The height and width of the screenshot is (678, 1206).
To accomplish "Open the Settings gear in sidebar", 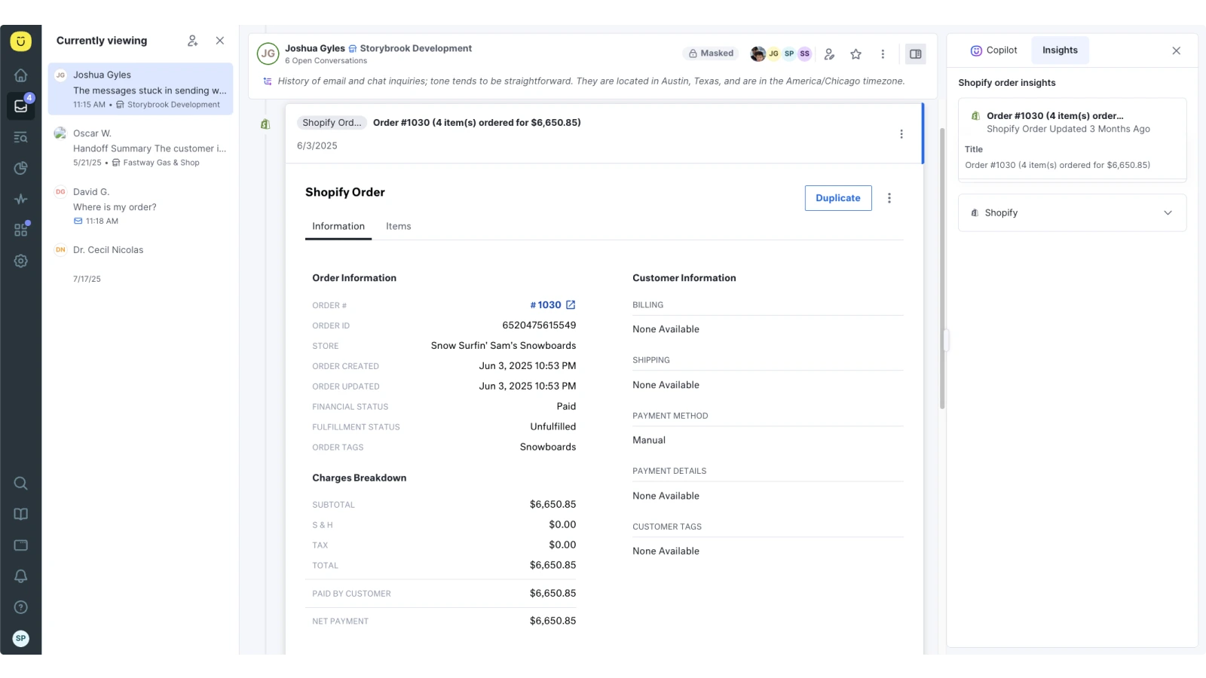I will 21,261.
